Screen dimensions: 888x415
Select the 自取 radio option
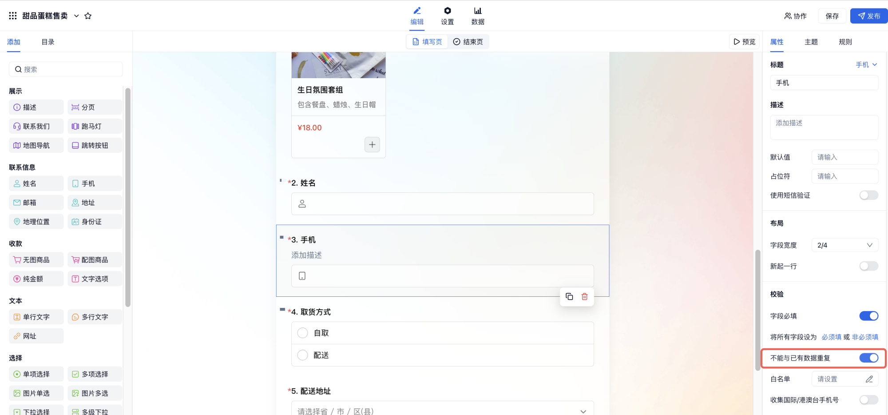coord(303,333)
